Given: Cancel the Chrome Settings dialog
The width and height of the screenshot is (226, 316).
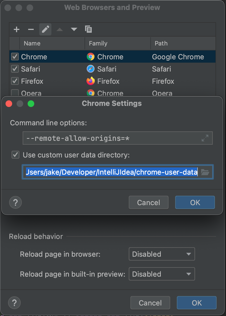Looking at the screenshot, I should tap(149, 202).
